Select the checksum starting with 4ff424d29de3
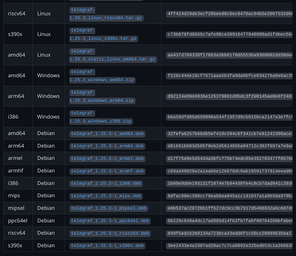Image resolution: width=296 pixels, height=256 pixels. 229,14
